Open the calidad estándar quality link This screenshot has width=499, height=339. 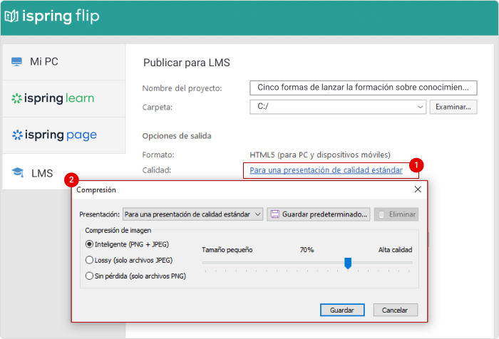(326, 170)
